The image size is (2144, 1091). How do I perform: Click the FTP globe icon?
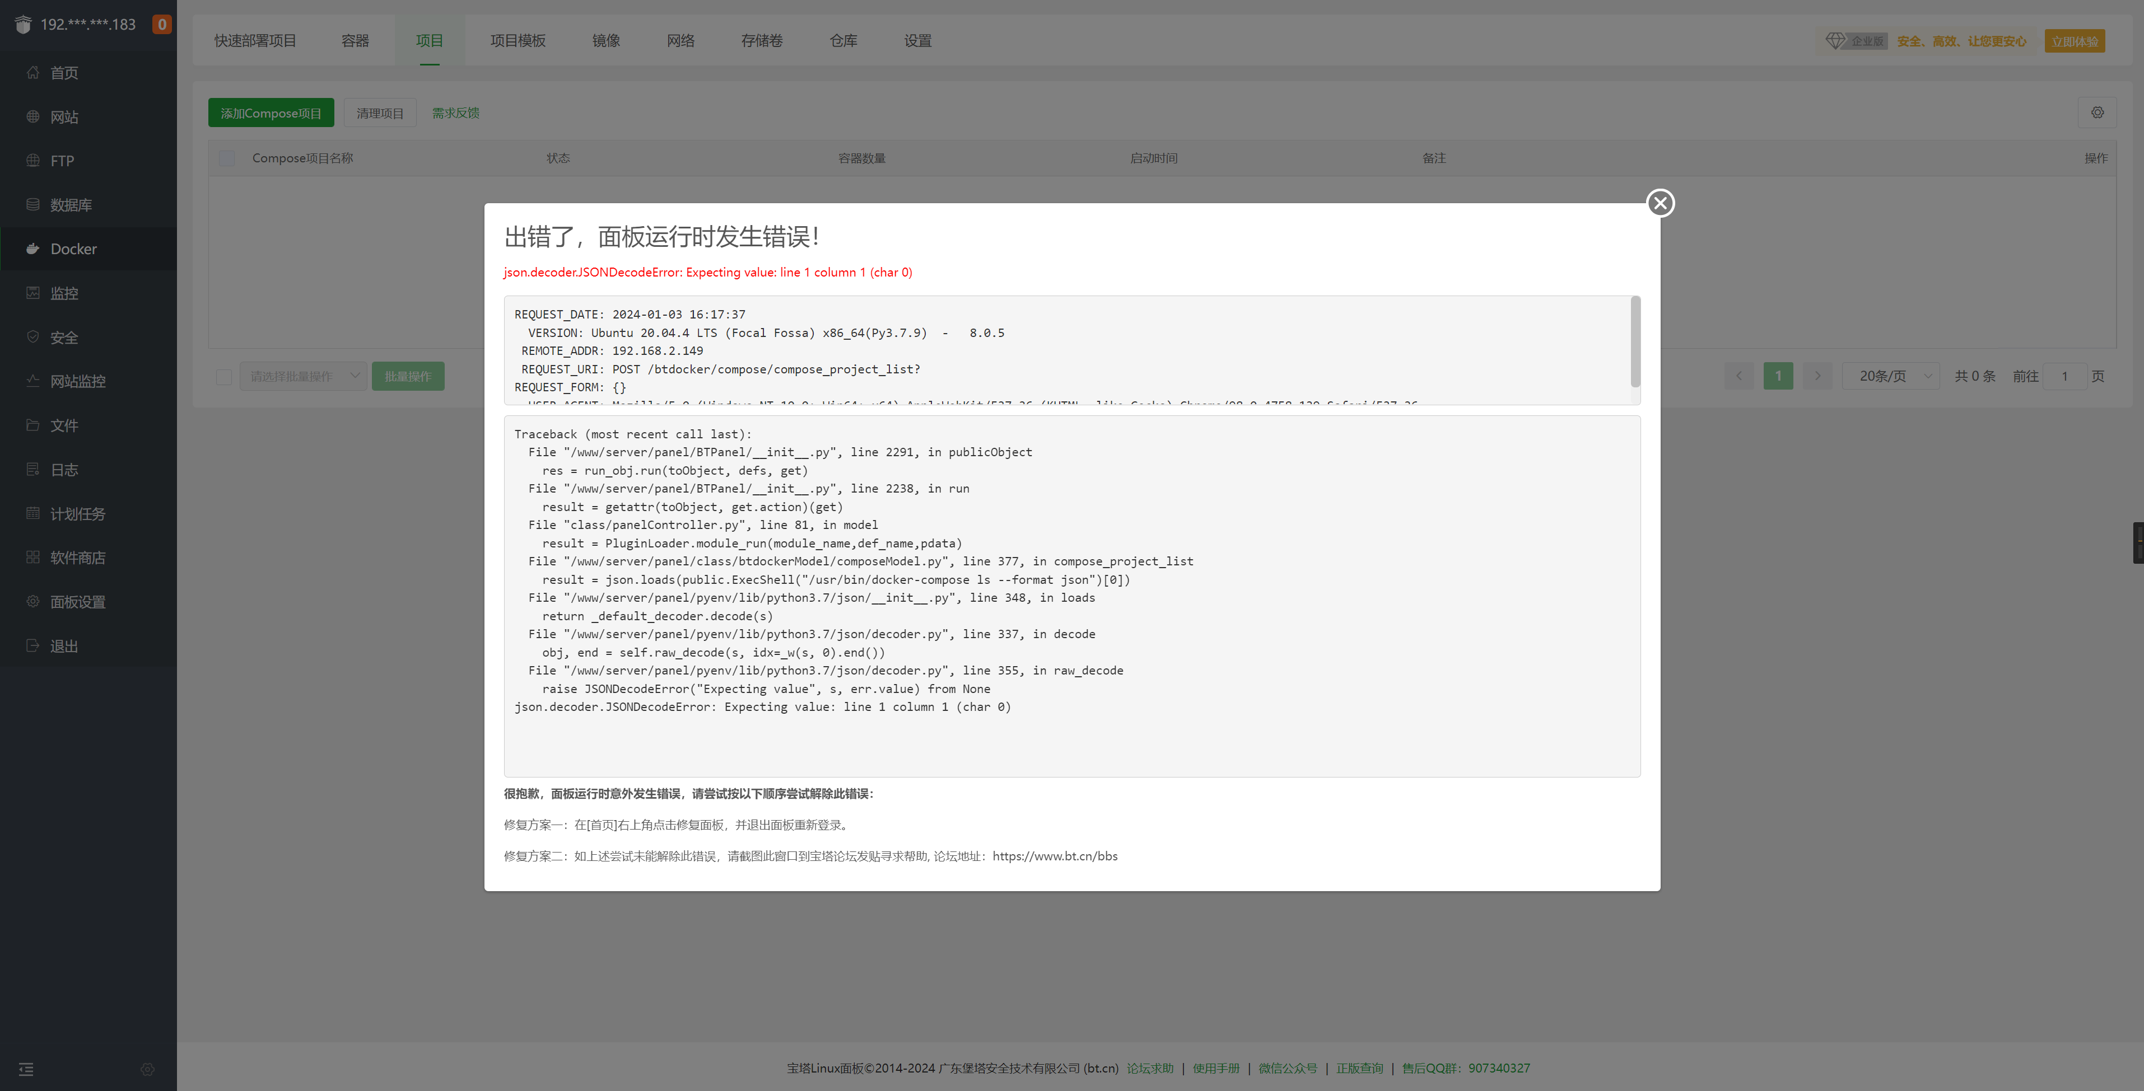point(32,161)
